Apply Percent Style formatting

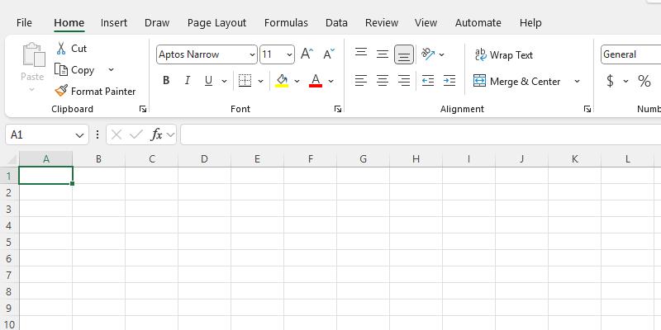[644, 81]
